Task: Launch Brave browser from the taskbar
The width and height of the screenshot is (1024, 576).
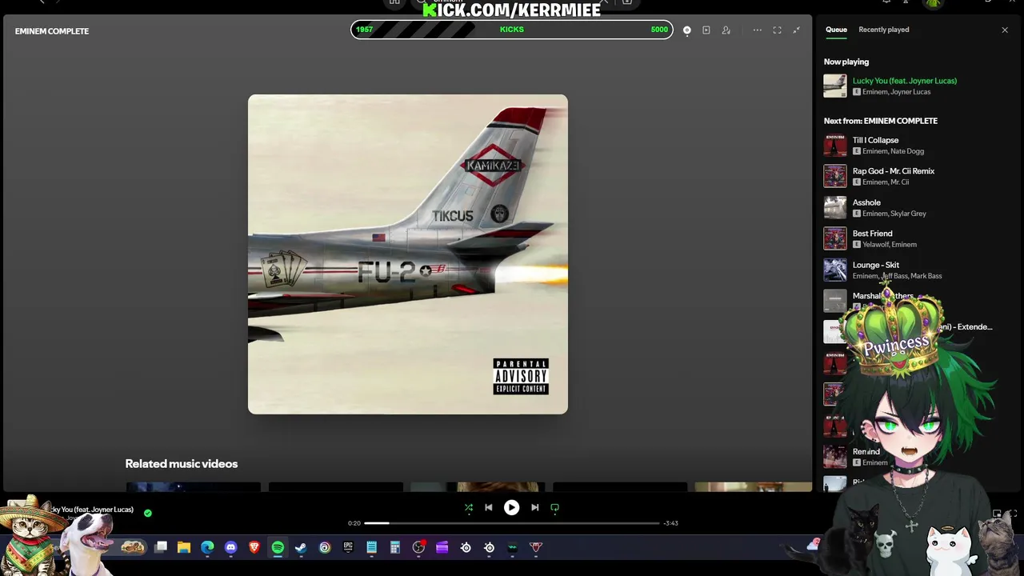Action: point(254,547)
